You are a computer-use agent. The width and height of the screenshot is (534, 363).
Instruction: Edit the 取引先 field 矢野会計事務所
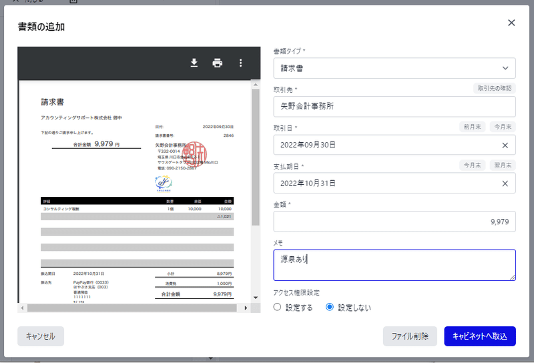coord(394,107)
